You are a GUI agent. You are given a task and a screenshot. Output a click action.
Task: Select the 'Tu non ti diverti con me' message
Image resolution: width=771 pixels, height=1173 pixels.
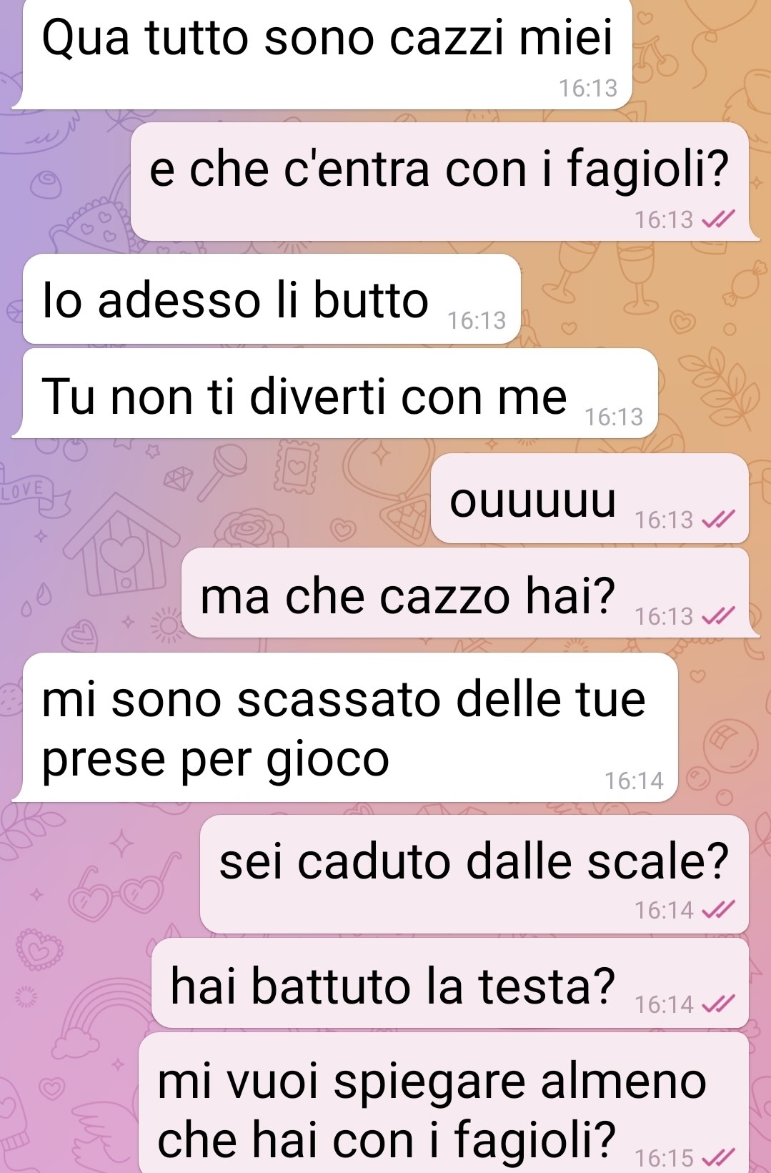click(x=336, y=394)
